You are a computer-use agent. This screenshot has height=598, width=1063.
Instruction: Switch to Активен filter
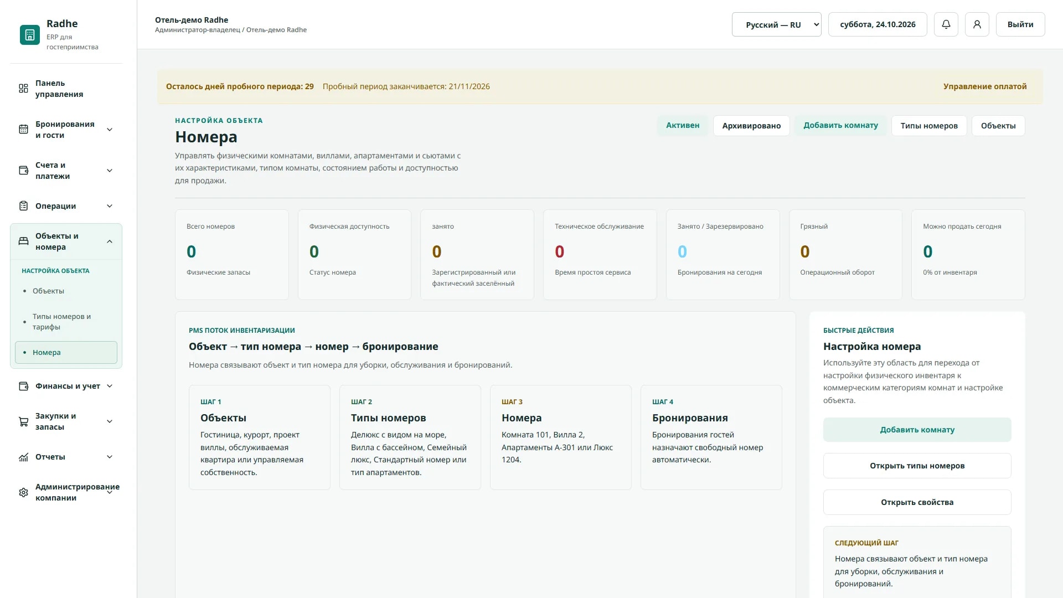[x=683, y=125]
